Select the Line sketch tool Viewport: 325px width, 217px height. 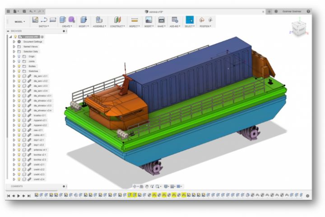44,20
